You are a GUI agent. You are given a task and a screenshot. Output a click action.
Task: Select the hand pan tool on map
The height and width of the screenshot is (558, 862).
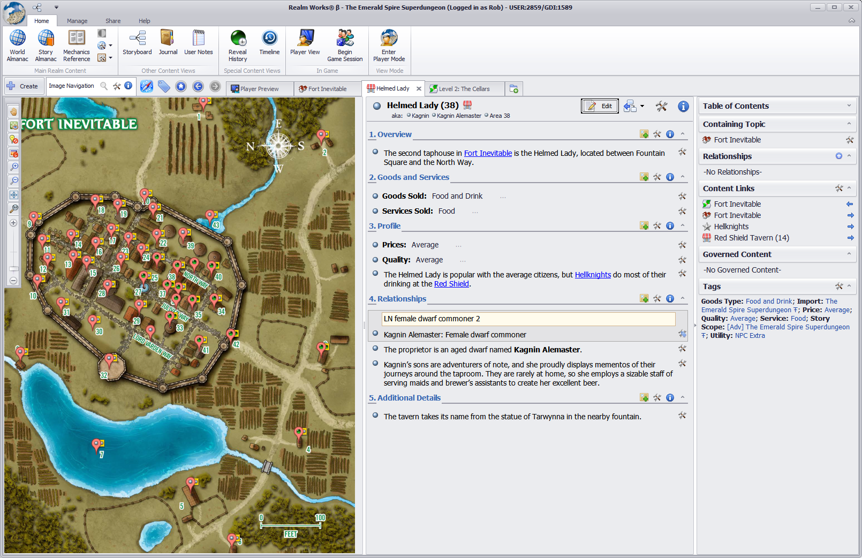(x=13, y=111)
